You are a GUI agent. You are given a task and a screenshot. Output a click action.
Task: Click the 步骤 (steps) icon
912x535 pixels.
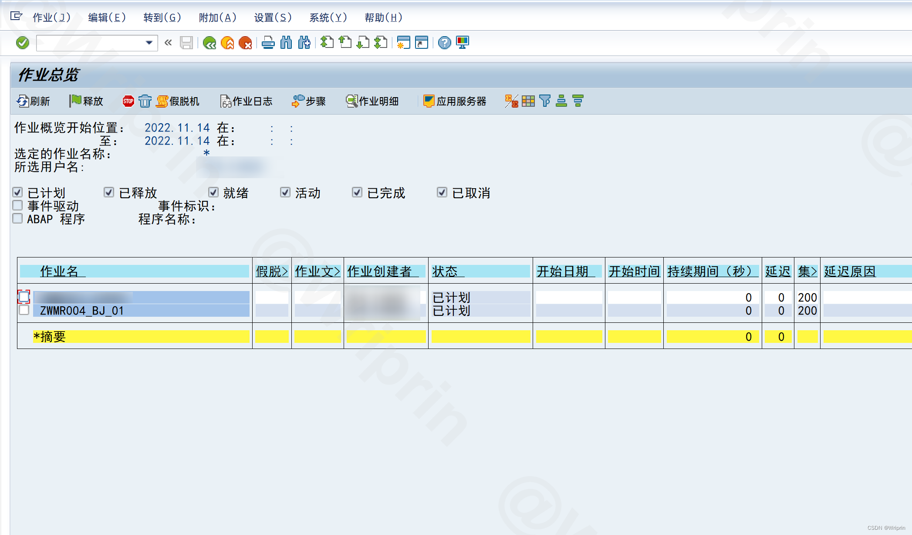[x=308, y=101]
